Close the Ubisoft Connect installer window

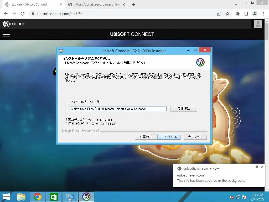coord(205,50)
